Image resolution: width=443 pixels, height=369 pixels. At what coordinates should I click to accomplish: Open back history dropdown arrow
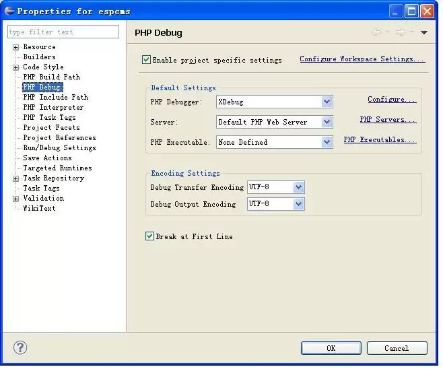[388, 32]
